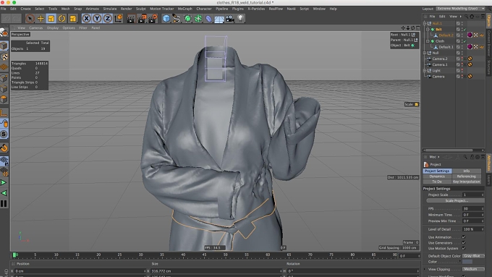
Task: Add a Light object from toolbar
Action: point(240,19)
